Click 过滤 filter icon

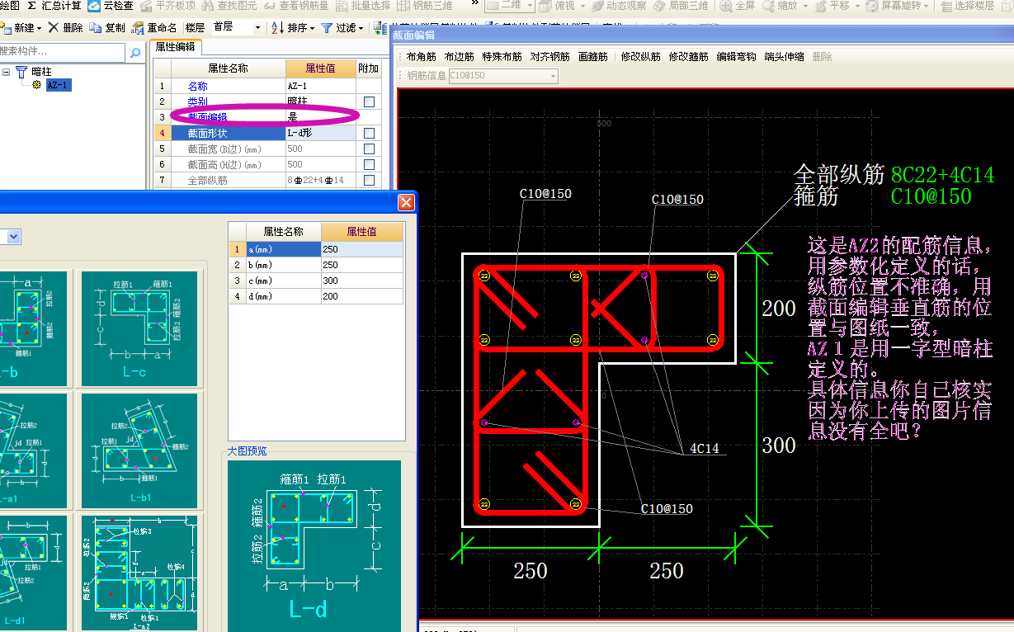[x=327, y=28]
